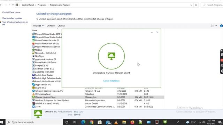Select Realtek High Definition Audio row

(x=47, y=78)
